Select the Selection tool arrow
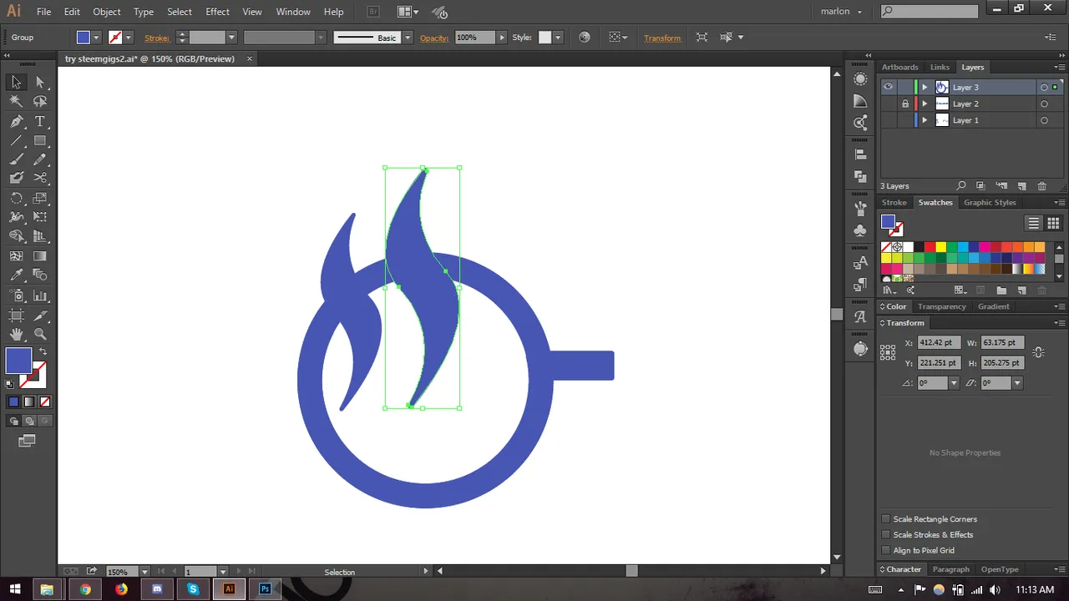 [16, 82]
